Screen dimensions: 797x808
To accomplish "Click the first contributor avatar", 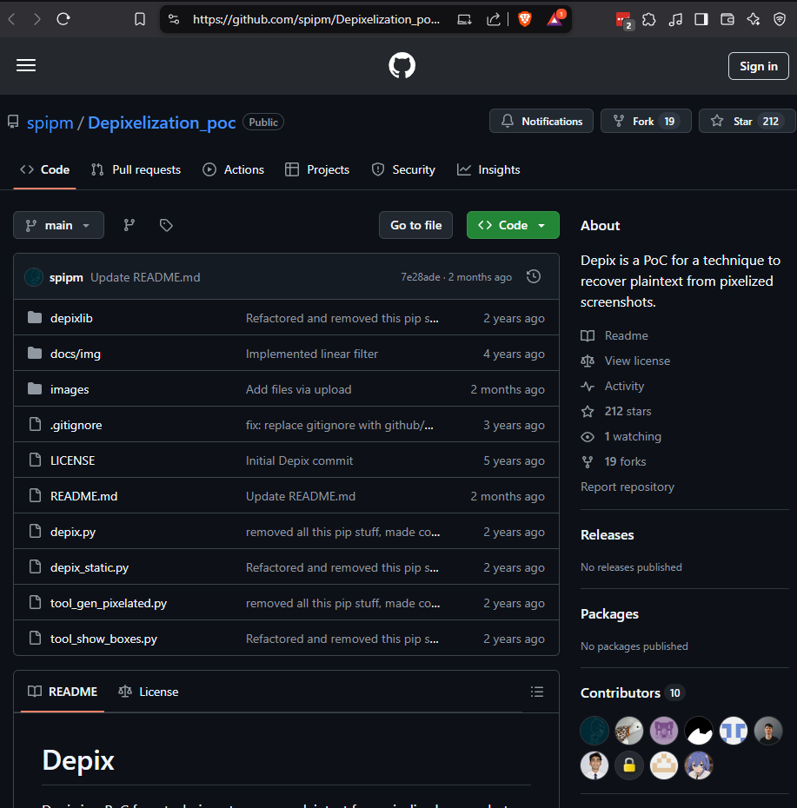I will click(594, 731).
